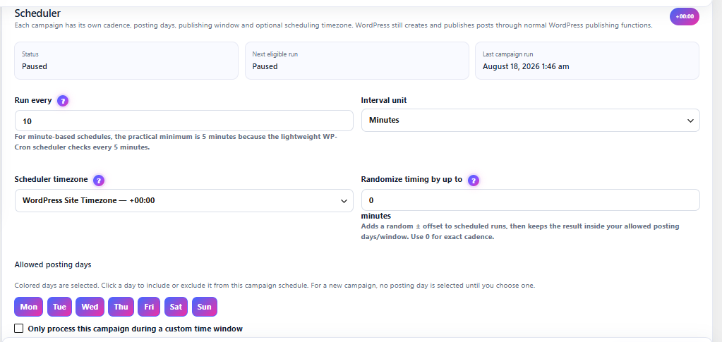This screenshot has width=722, height=342.
Task: Click the Interval unit label
Action: 384,100
